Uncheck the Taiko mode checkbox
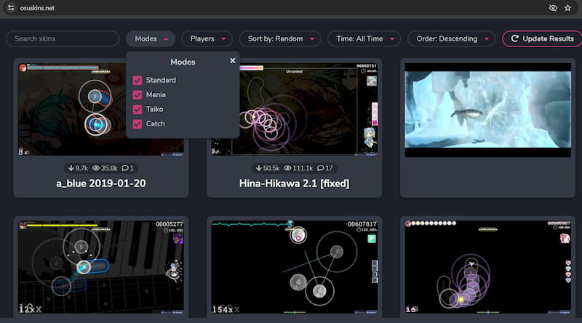 pos(137,110)
